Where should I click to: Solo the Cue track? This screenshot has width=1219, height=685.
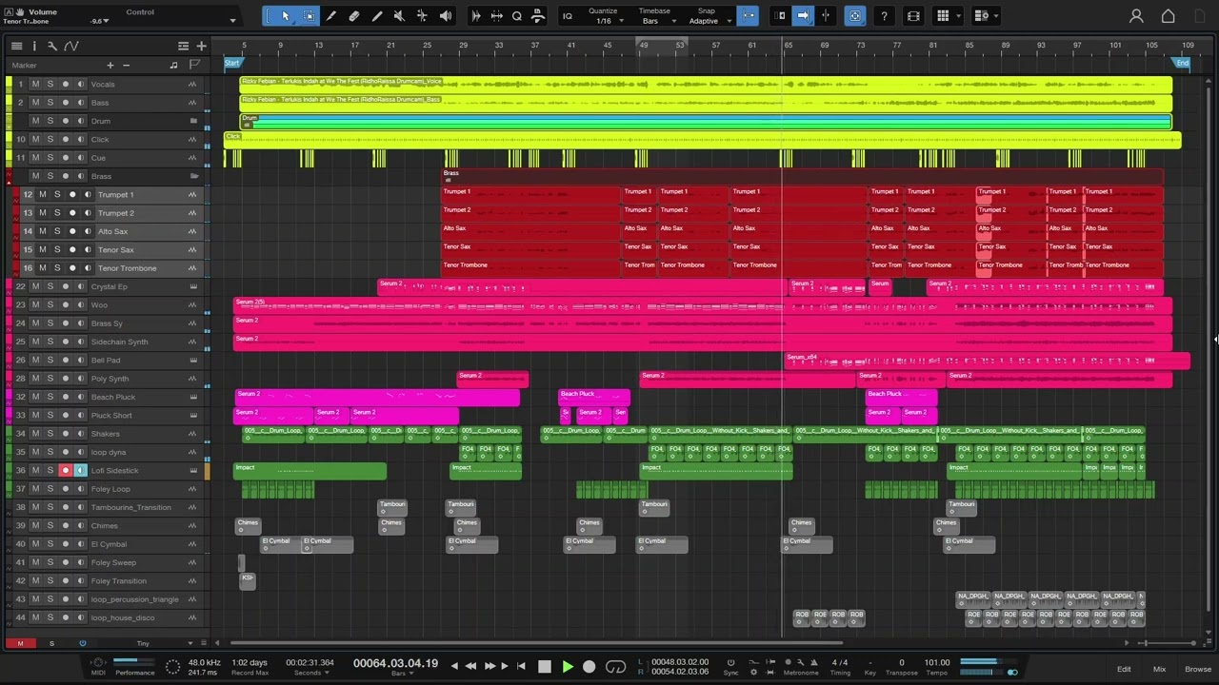50,158
